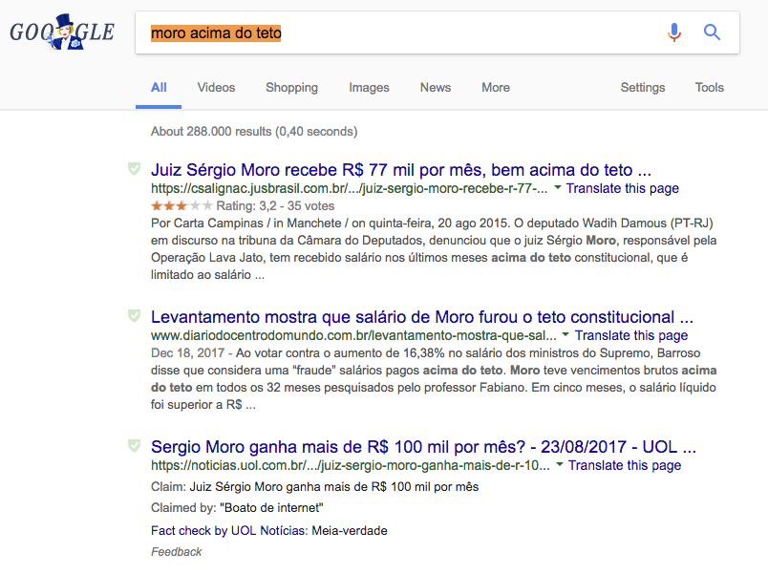Open the More search categories menu
Screen dimensions: 768x575
495,88
